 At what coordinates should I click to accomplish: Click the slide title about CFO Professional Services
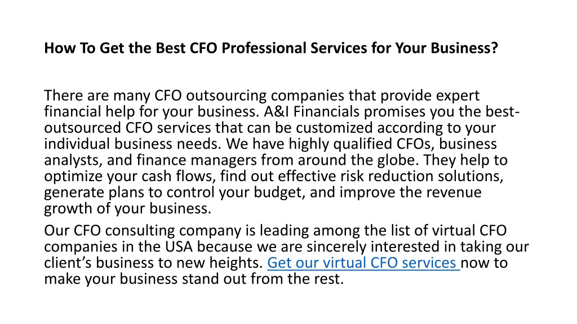(271, 48)
